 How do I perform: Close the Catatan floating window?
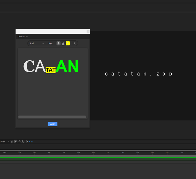(x=88, y=32)
